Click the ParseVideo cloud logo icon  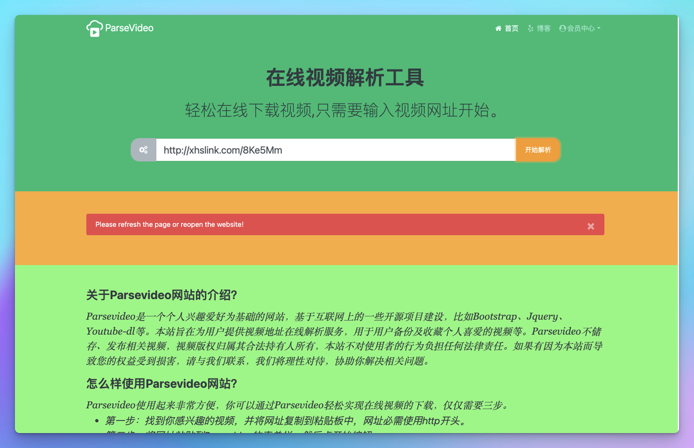94,28
